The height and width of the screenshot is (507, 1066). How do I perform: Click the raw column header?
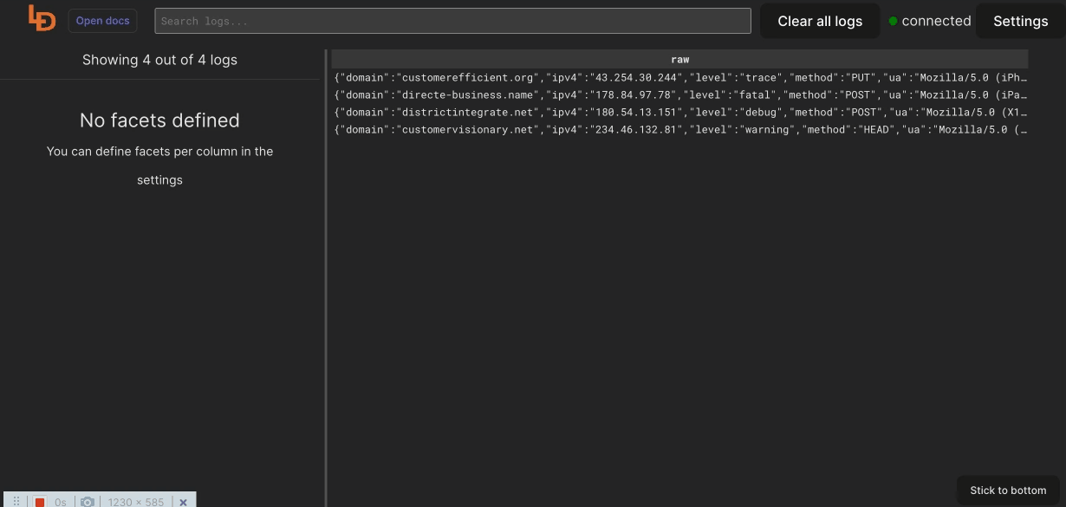pos(679,59)
